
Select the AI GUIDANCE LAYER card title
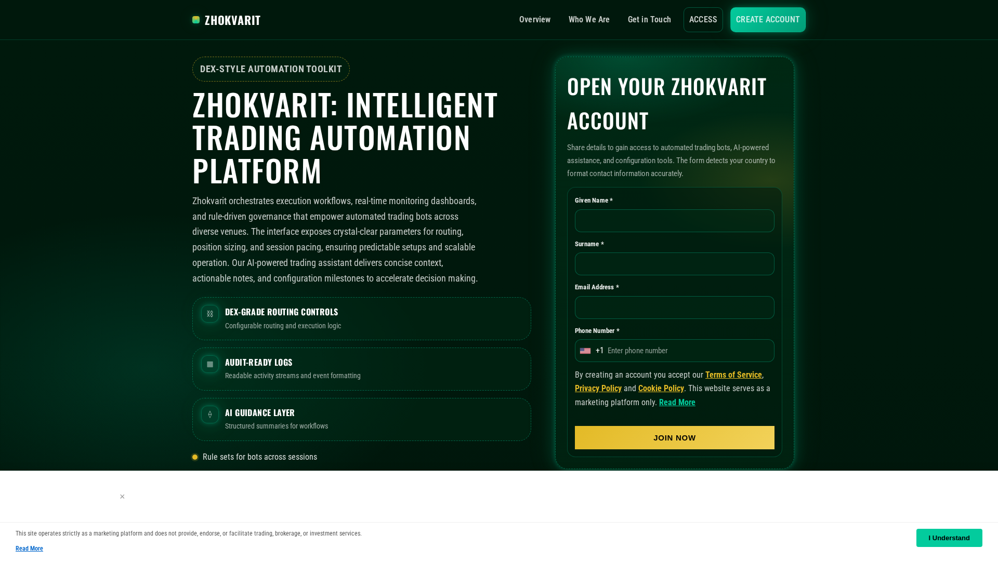pyautogui.click(x=260, y=412)
